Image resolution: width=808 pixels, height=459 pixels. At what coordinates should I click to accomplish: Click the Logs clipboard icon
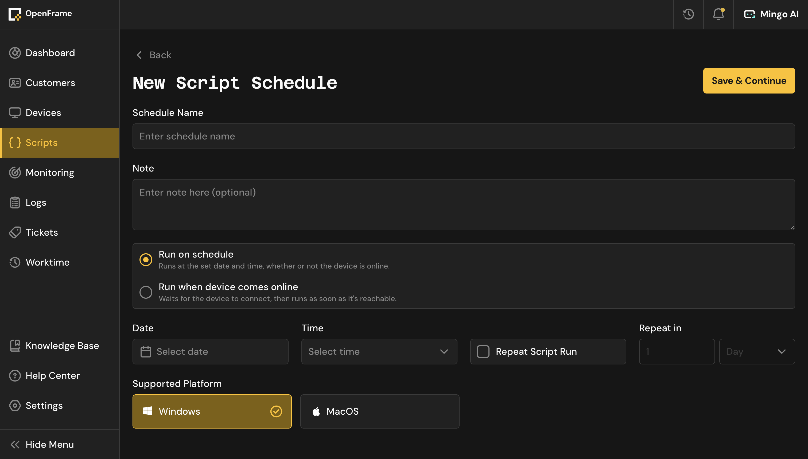[x=15, y=203]
